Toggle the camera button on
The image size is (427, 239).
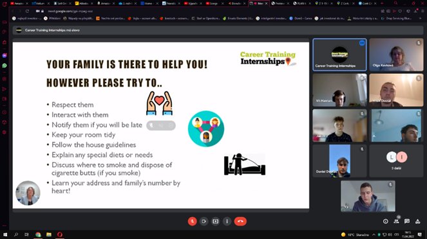pos(204,222)
